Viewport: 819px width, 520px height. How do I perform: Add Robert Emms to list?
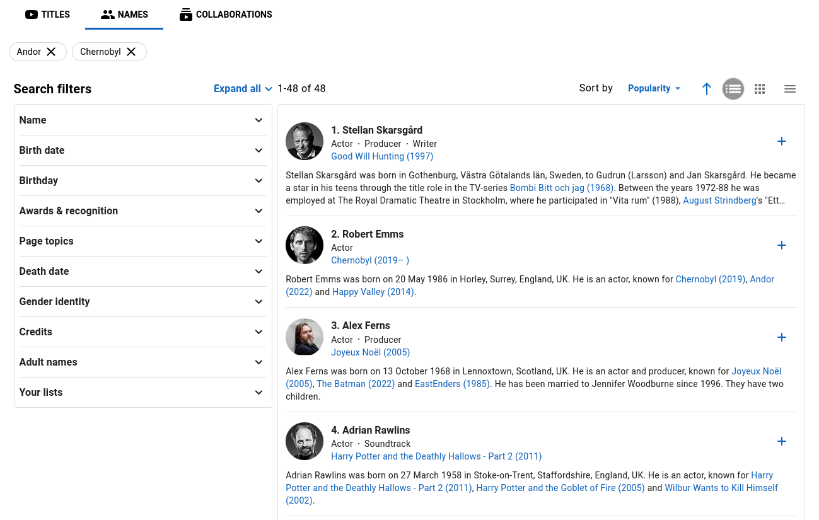[x=782, y=245]
